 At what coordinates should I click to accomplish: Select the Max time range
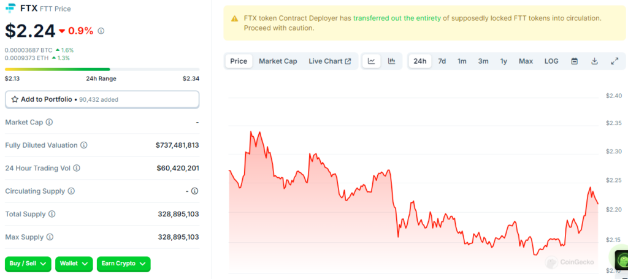(x=526, y=61)
